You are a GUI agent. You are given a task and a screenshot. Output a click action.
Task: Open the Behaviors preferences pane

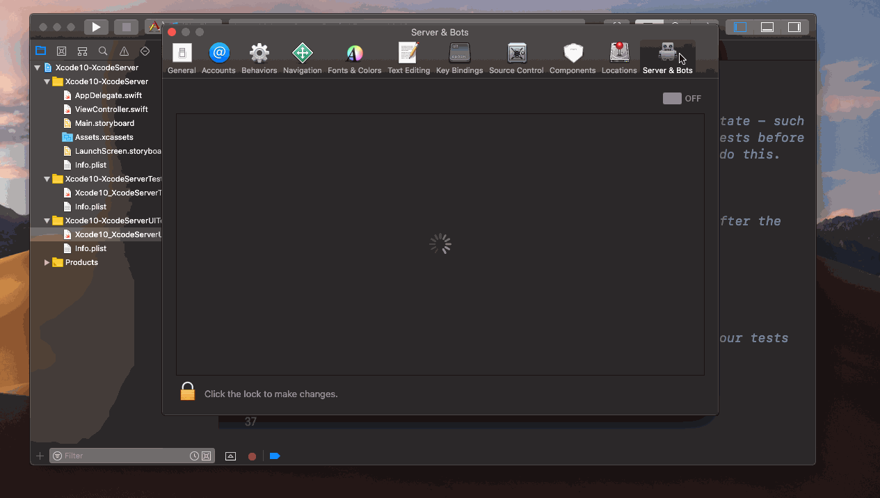[259, 58]
